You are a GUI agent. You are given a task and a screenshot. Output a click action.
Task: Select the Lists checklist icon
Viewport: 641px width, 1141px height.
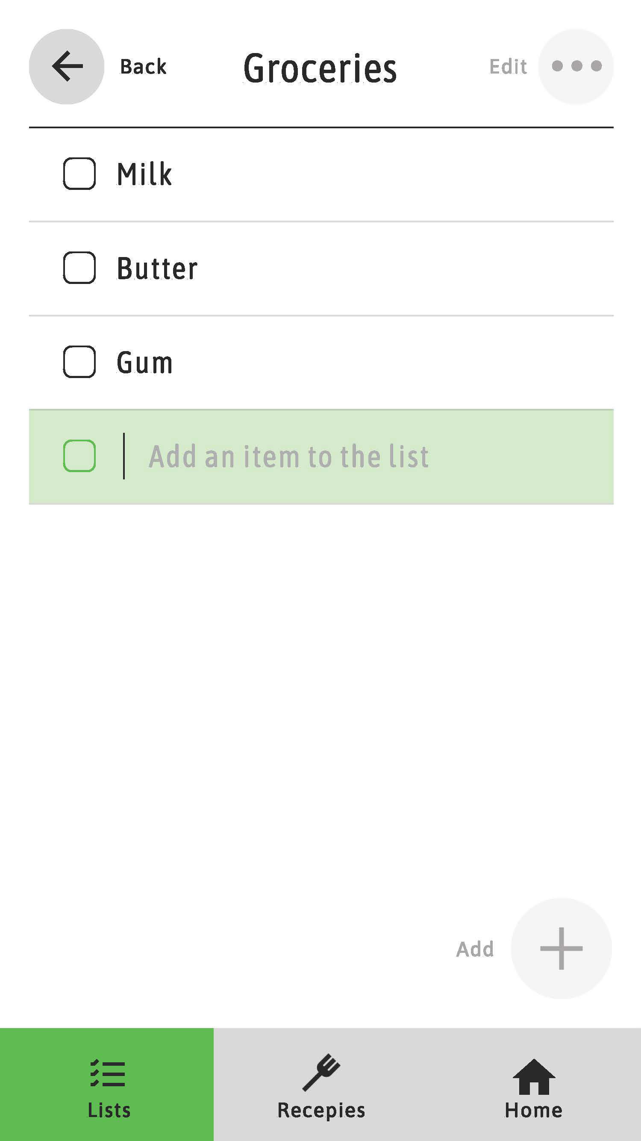pyautogui.click(x=108, y=1073)
